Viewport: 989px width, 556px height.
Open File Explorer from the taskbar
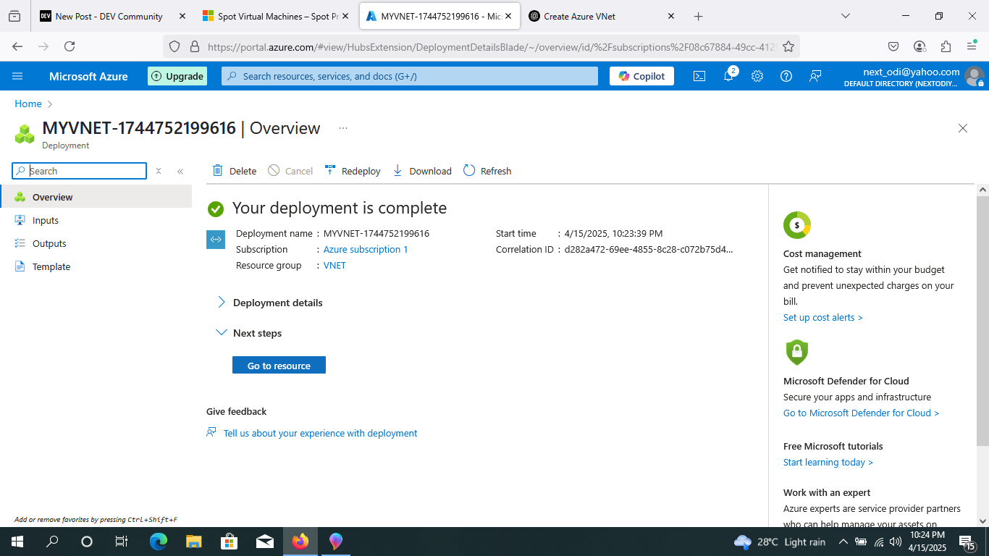[193, 542]
